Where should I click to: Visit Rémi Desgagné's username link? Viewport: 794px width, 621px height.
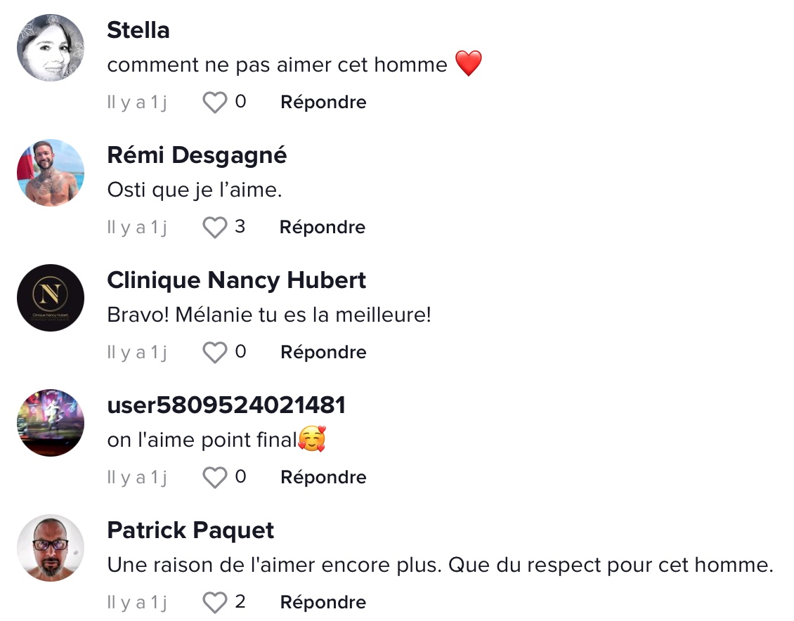point(197,155)
